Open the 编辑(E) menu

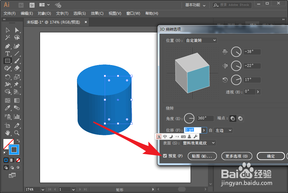[x=27, y=13]
